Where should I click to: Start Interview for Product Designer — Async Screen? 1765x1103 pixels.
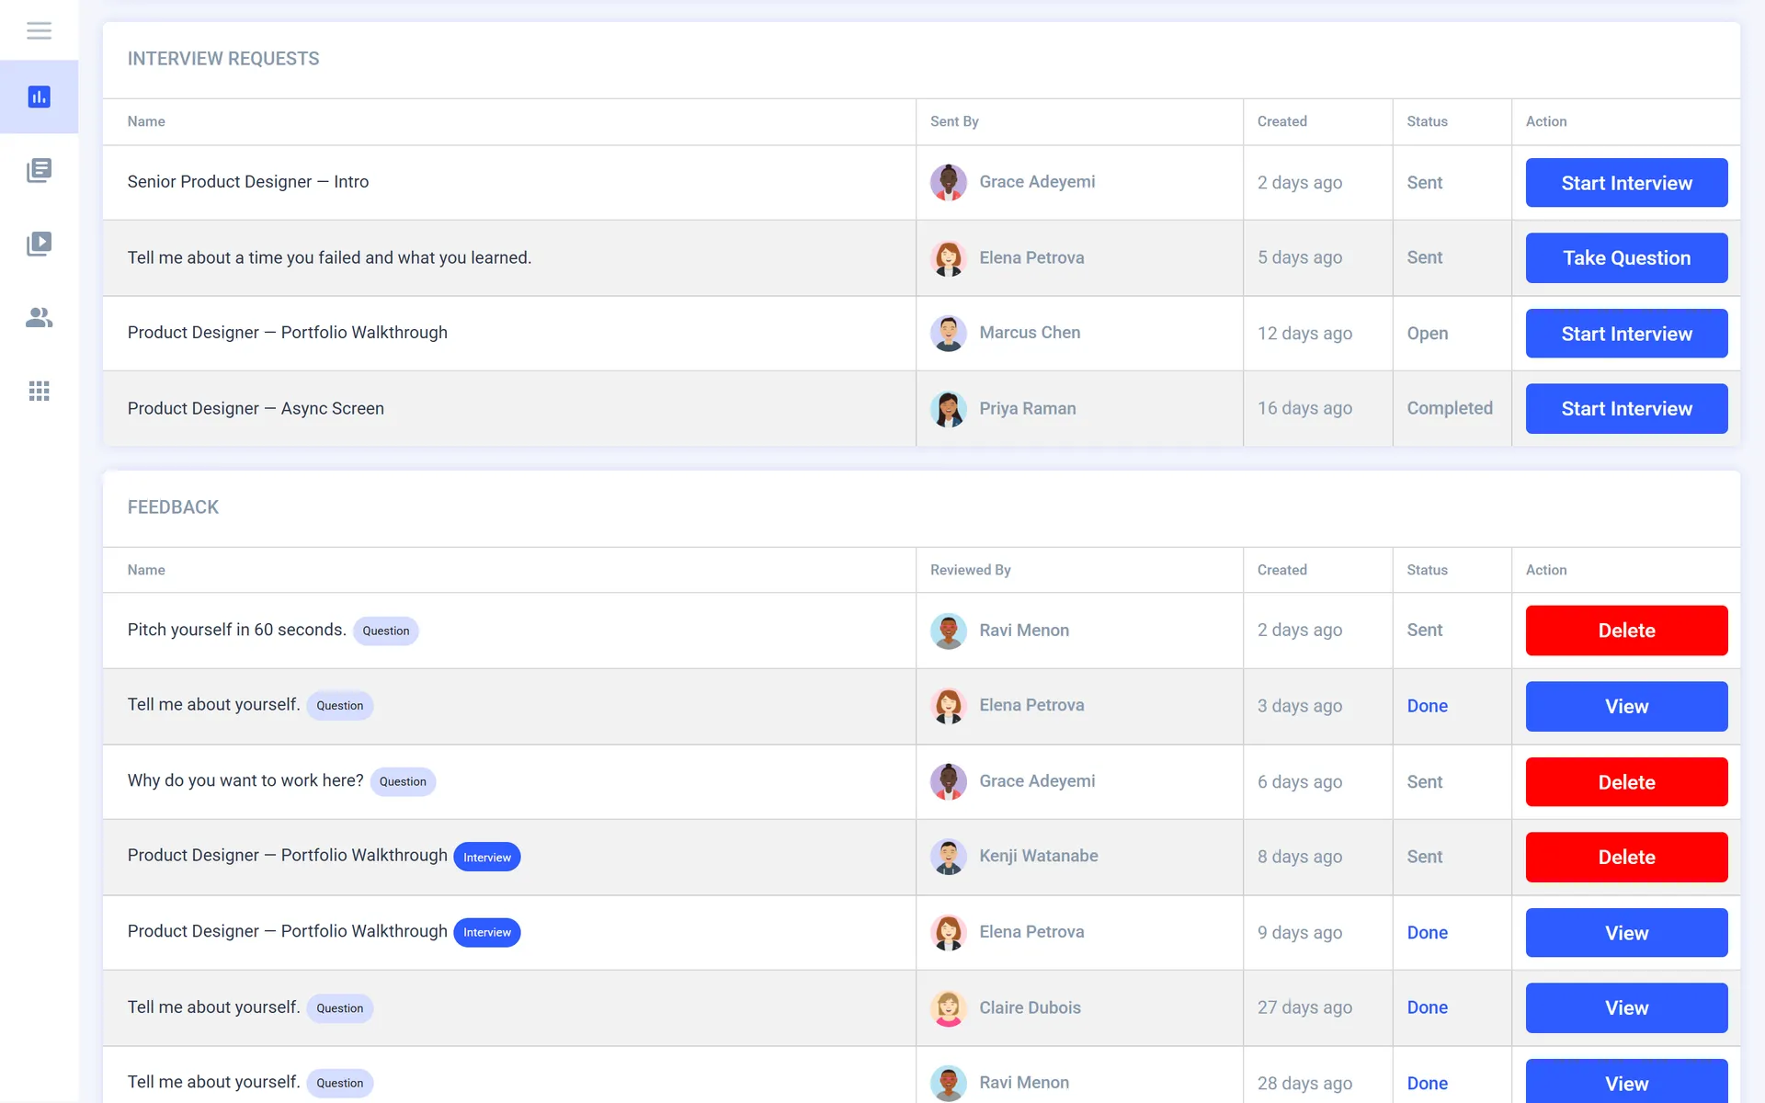tap(1626, 409)
